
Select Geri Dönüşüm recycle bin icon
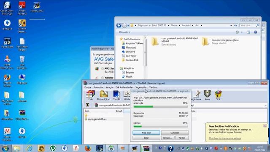tap(22, 62)
